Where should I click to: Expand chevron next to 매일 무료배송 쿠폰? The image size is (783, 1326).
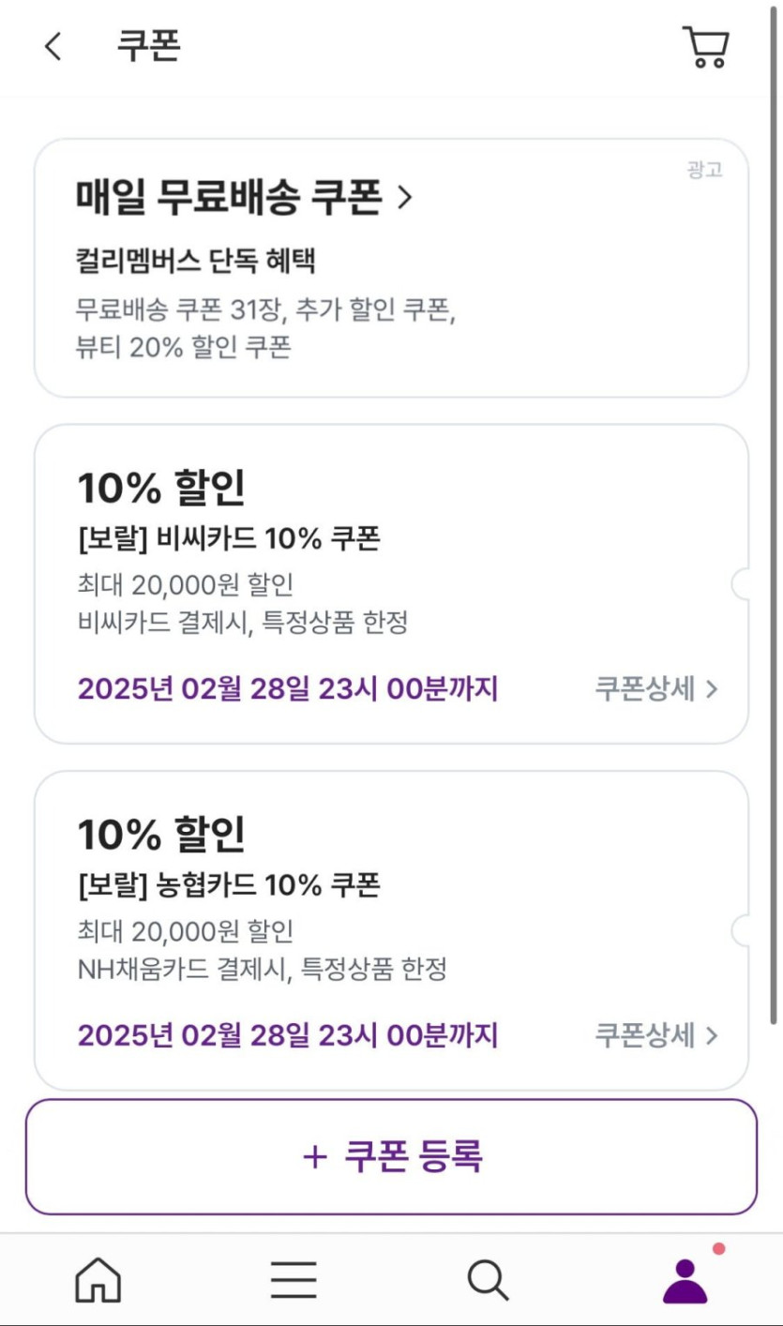tap(404, 198)
